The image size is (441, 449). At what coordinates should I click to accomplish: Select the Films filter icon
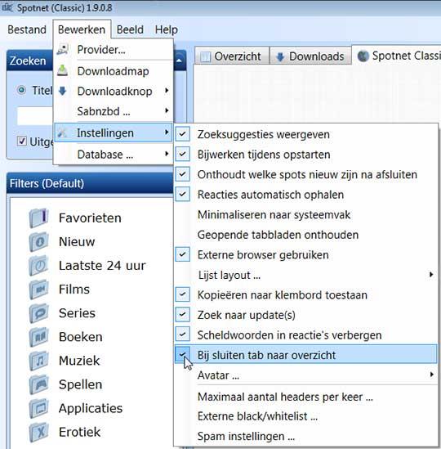point(38,290)
